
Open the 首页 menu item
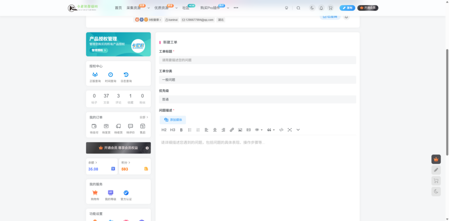coord(118,8)
